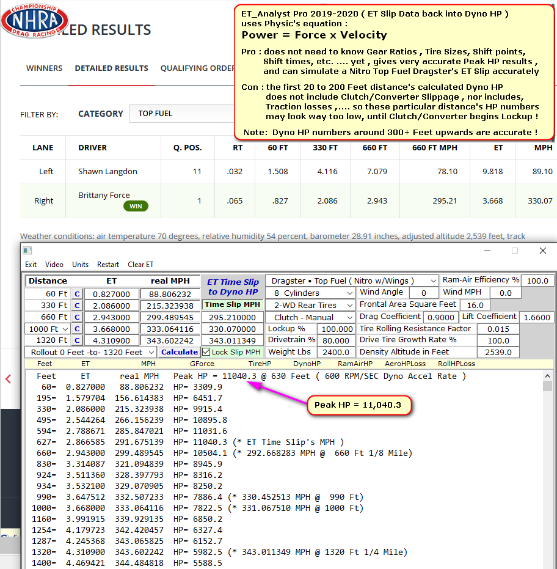Switch to the WINNERS tab

coord(44,68)
